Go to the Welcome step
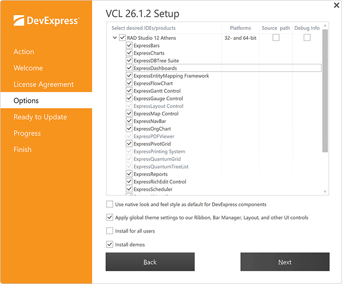This screenshot has width=342, height=284. [x=28, y=68]
